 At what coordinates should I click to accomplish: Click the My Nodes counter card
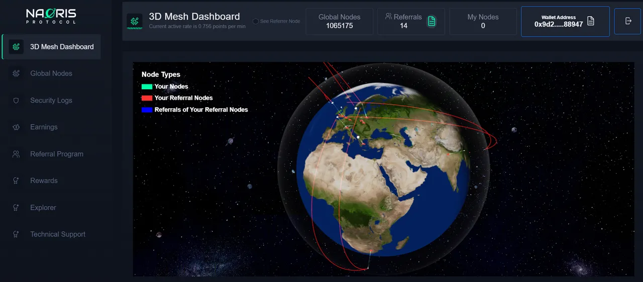(x=483, y=21)
